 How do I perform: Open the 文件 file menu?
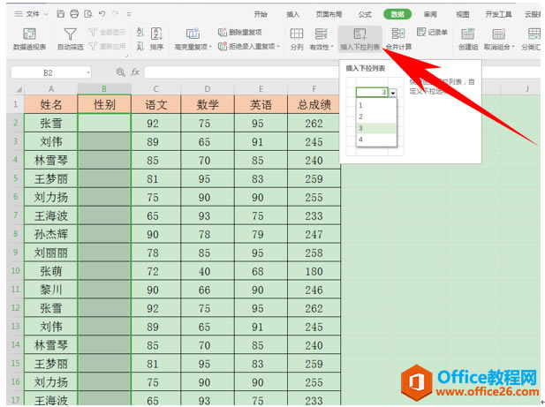32,14
